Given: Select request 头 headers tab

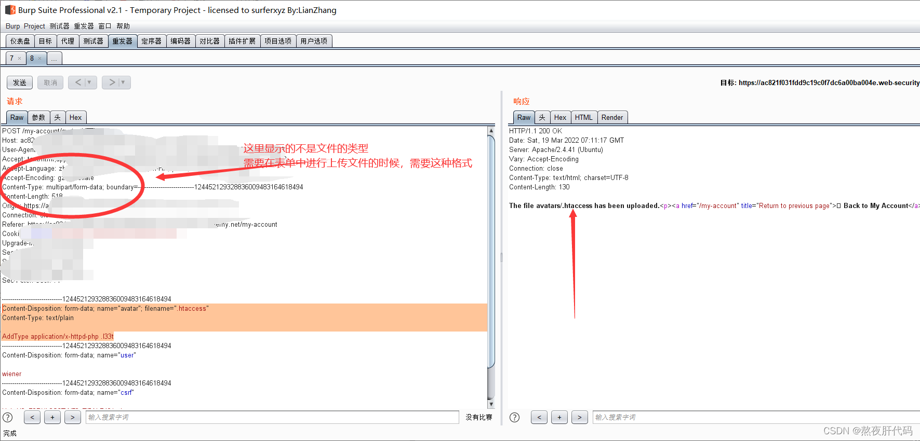Looking at the screenshot, I should tap(58, 118).
